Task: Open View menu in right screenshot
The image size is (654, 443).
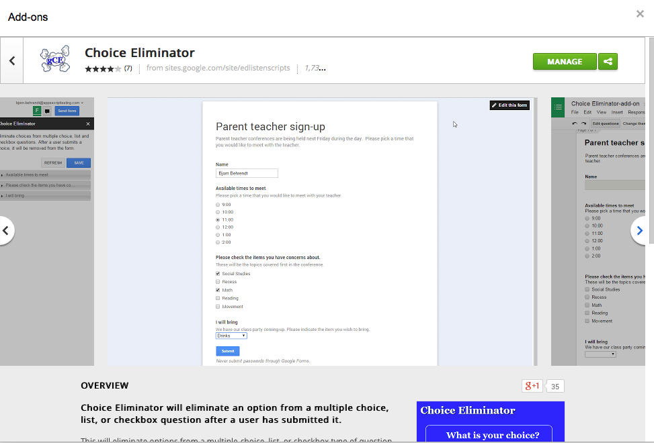Action: (x=602, y=112)
